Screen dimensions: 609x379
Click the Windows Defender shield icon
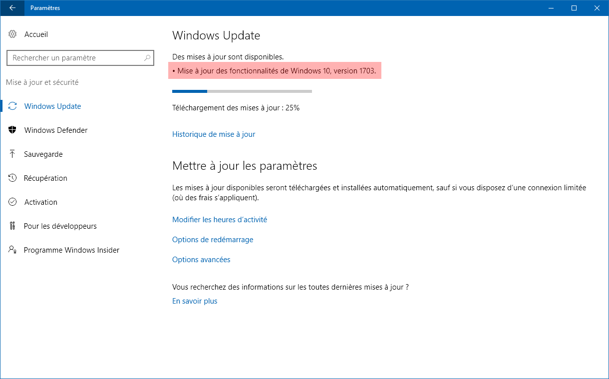[x=12, y=130]
